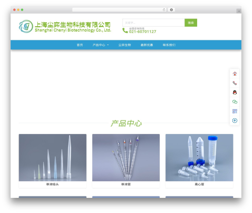Image resolution: width=252 pixels, height=213 pixels.
Task: Open the pipette tips product thumbnail
Action: click(x=52, y=158)
